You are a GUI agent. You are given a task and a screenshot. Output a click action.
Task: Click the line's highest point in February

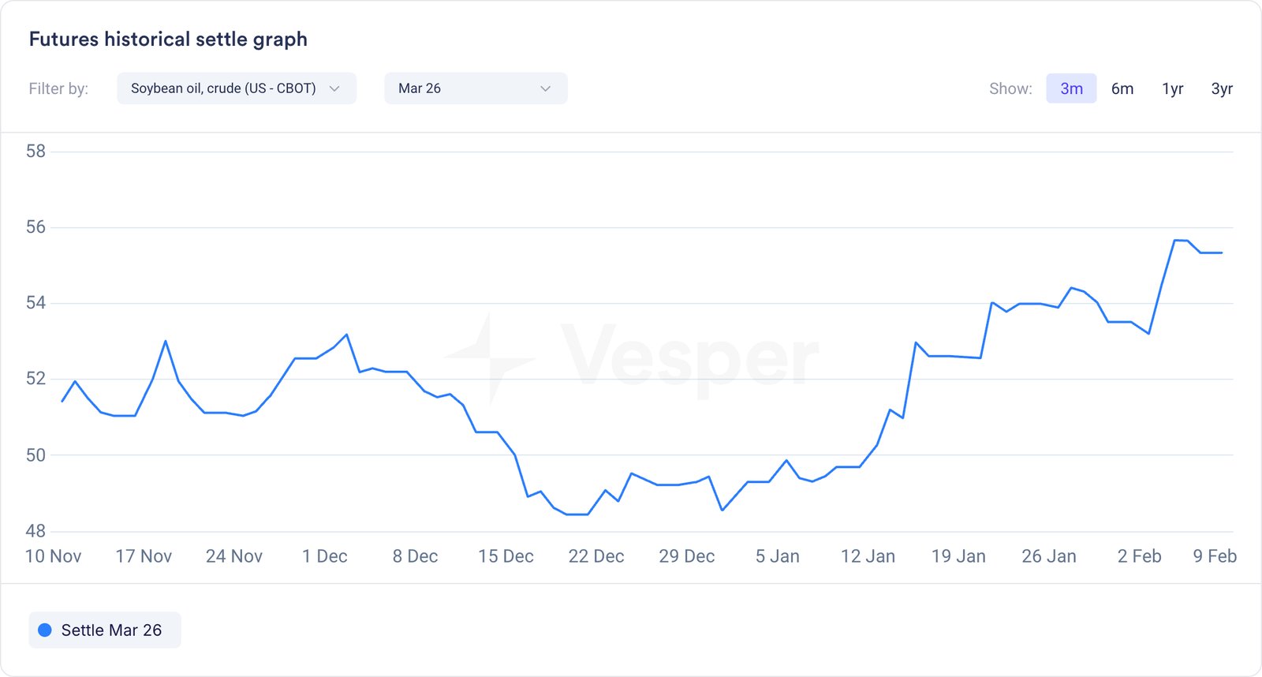tap(1175, 240)
